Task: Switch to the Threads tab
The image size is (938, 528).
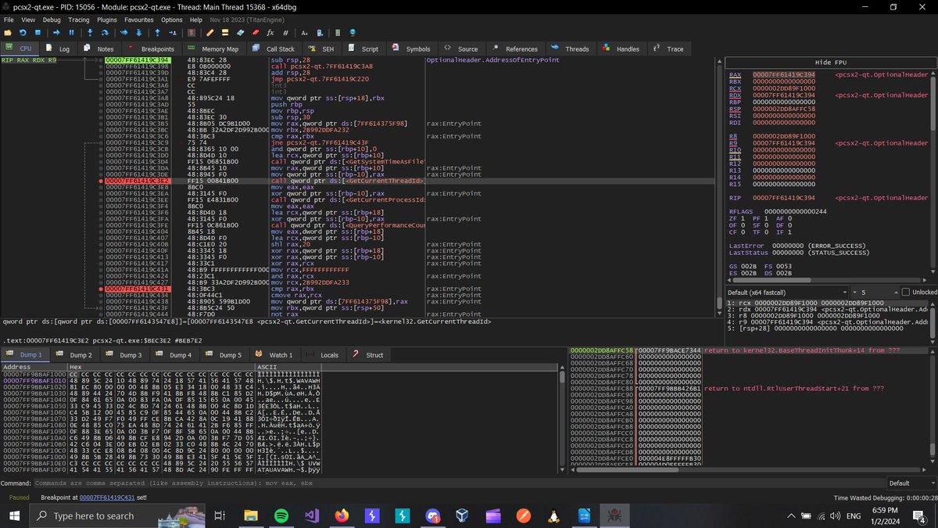Action: point(571,48)
